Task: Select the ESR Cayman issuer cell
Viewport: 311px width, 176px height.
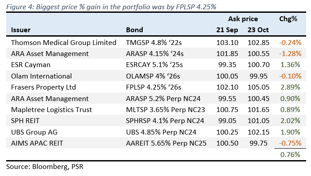Action: coord(31,65)
